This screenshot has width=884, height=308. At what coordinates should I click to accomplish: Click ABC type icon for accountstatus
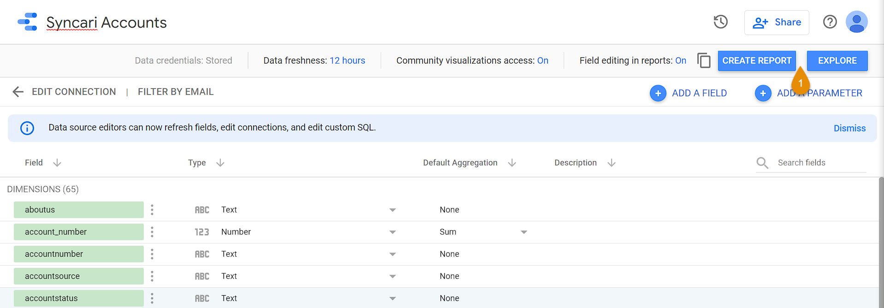tap(202, 298)
